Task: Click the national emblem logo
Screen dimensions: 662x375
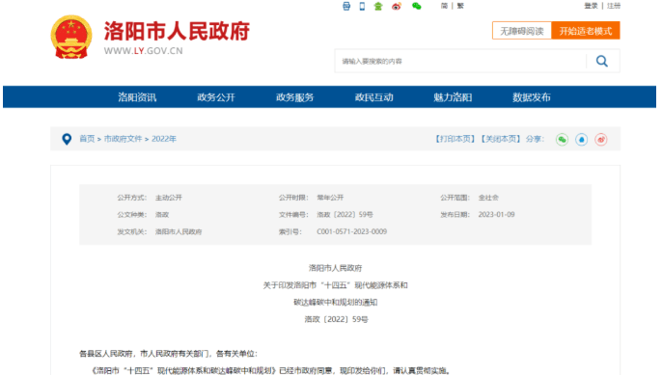Action: (x=71, y=38)
